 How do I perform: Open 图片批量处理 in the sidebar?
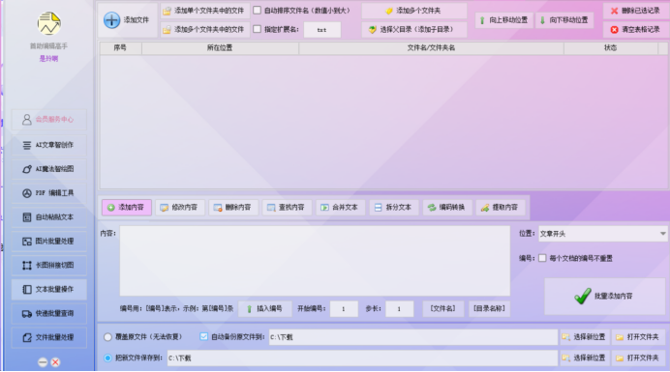[x=49, y=242]
